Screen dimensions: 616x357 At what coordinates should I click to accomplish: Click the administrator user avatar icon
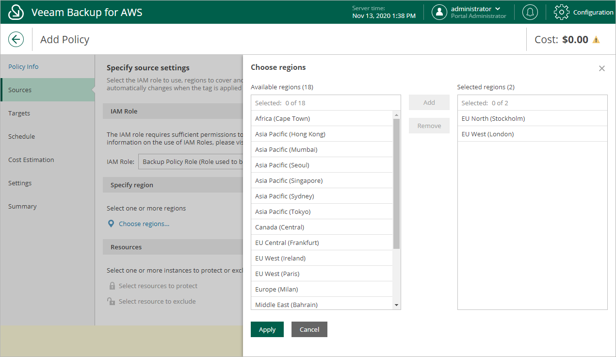click(x=439, y=12)
